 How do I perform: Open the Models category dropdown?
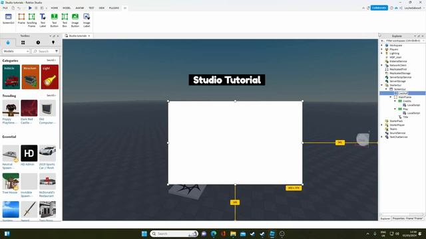coord(16,51)
